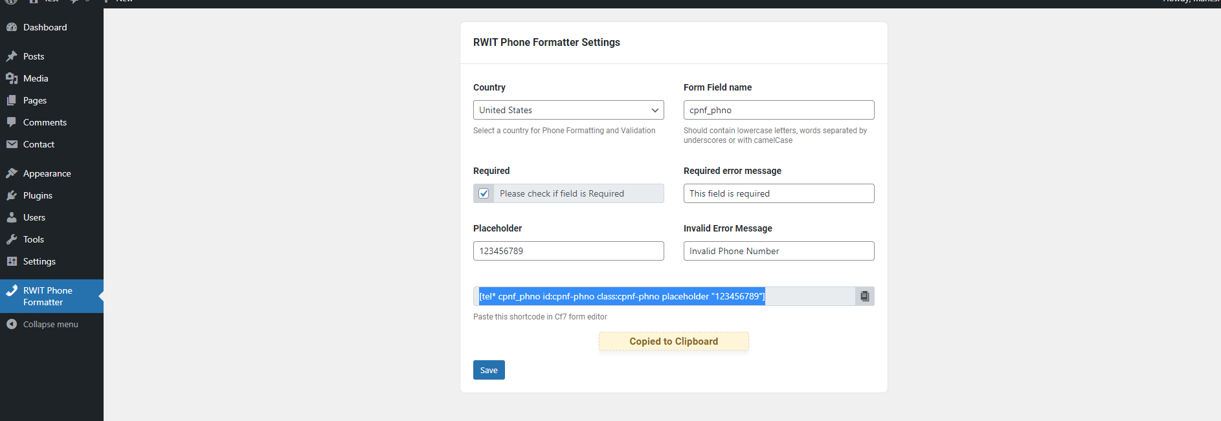
Task: Select RWIT Phone Formatter menu
Action: (52, 296)
